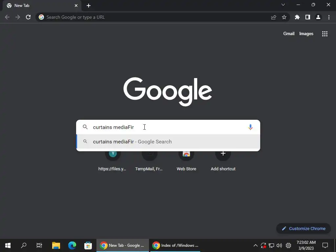Bookmark this tab with the star icon
336x252 pixels.
[284, 17]
